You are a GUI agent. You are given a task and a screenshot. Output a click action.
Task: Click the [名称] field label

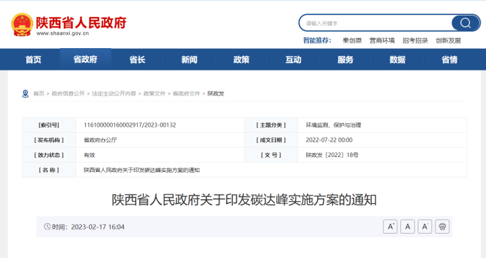49,170
